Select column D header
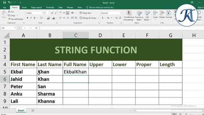Viewport: 204px width, 115px height. coord(100,35)
